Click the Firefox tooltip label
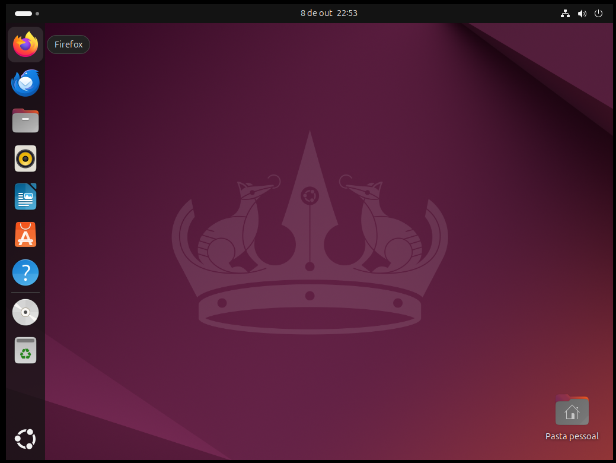The width and height of the screenshot is (616, 463). tap(68, 44)
